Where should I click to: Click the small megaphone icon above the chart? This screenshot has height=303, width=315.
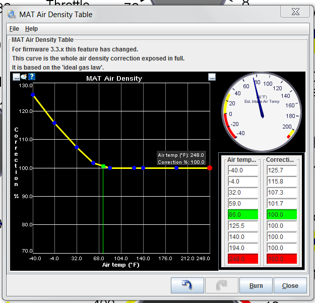[24, 77]
